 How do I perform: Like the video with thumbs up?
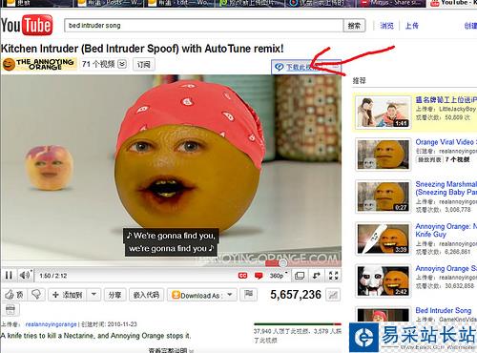(13, 295)
